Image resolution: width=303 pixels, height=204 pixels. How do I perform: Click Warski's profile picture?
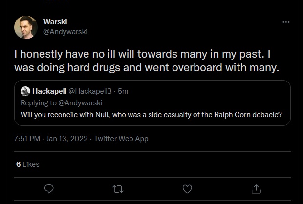point(26,27)
